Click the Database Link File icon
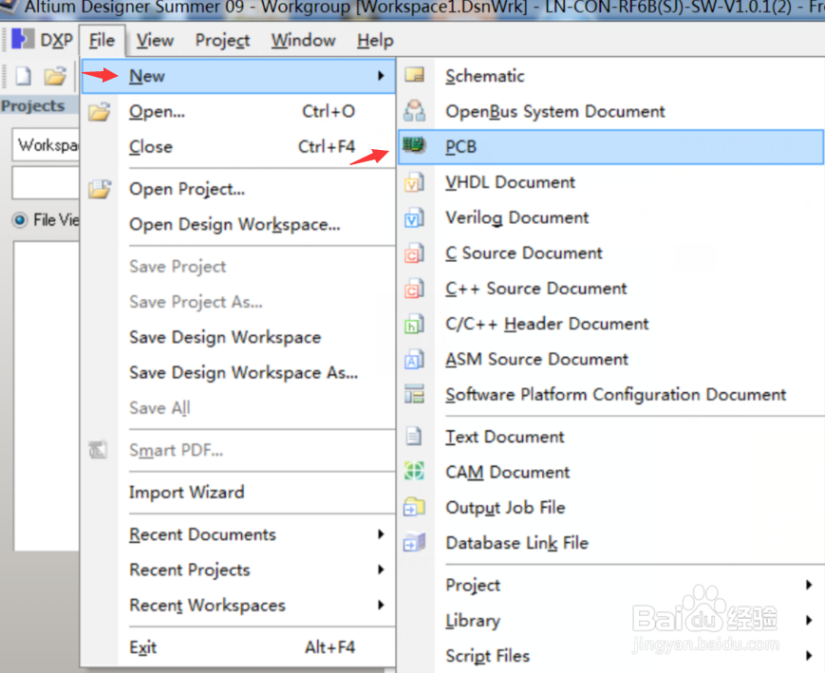825x673 pixels. [x=415, y=543]
